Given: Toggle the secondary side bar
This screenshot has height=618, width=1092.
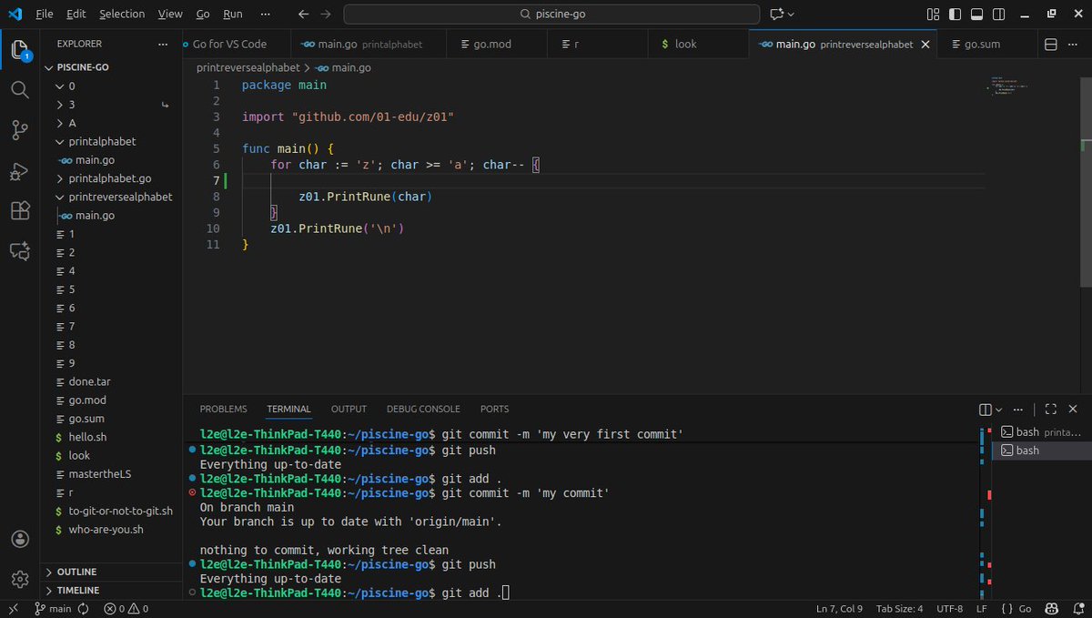Looking at the screenshot, I should click(998, 14).
